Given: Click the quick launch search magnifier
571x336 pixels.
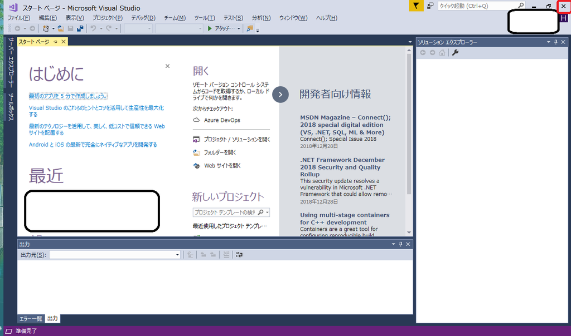Looking at the screenshot, I should coord(521,6).
